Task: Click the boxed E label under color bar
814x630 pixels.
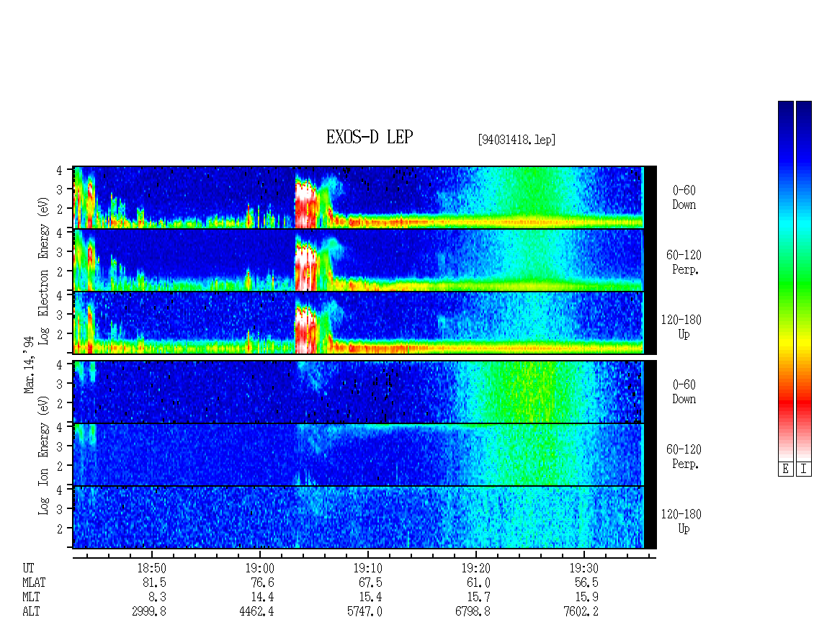Action: 785,469
